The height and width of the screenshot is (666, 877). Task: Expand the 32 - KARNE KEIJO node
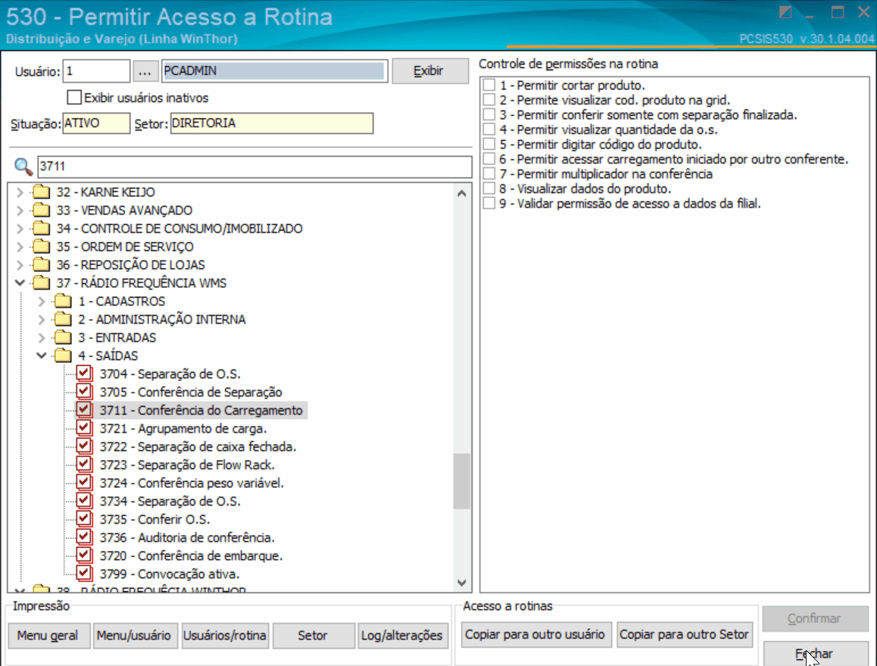click(20, 192)
